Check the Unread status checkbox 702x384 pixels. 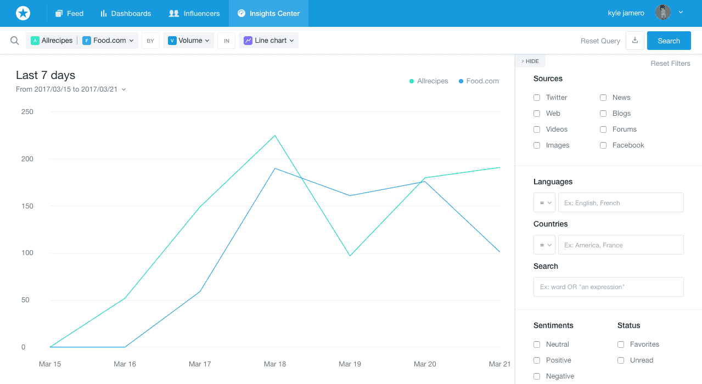click(621, 360)
